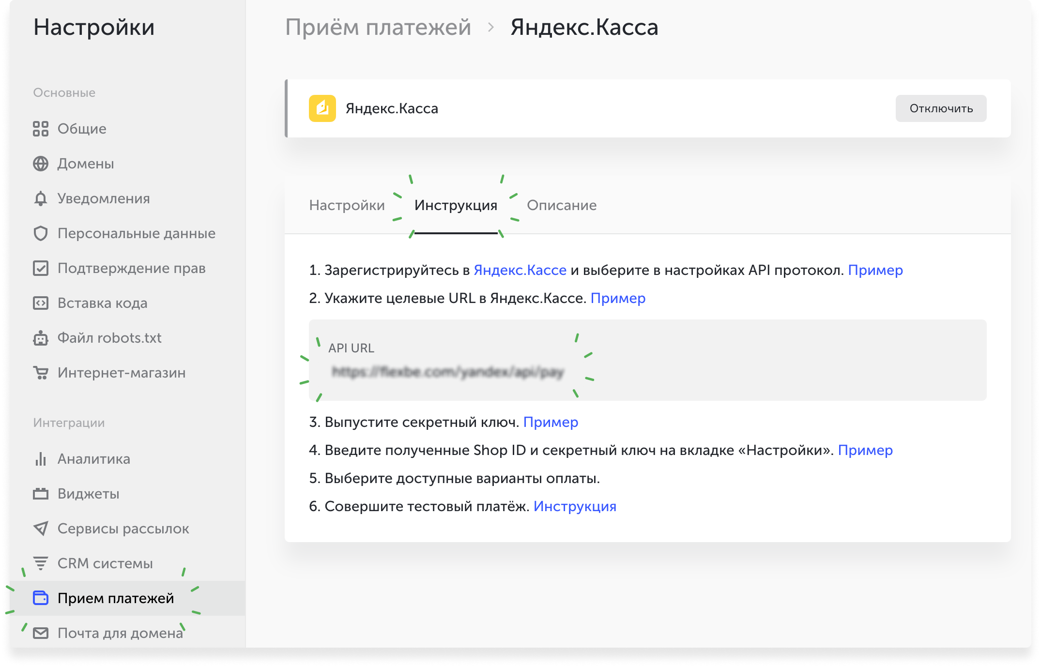This screenshot has height=667, width=1041.
Task: Select the Инструкция tab
Action: tap(456, 205)
